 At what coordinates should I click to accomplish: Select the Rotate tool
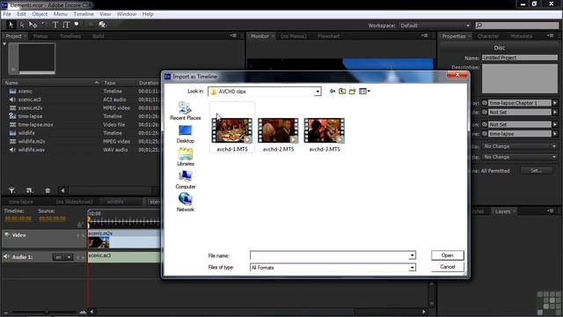(44, 25)
